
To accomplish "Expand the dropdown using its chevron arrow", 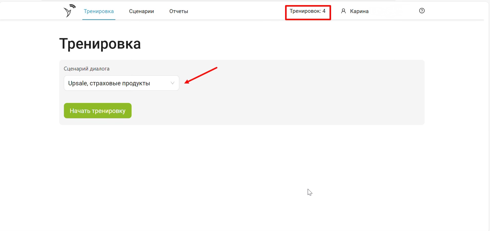I will 173,83.
